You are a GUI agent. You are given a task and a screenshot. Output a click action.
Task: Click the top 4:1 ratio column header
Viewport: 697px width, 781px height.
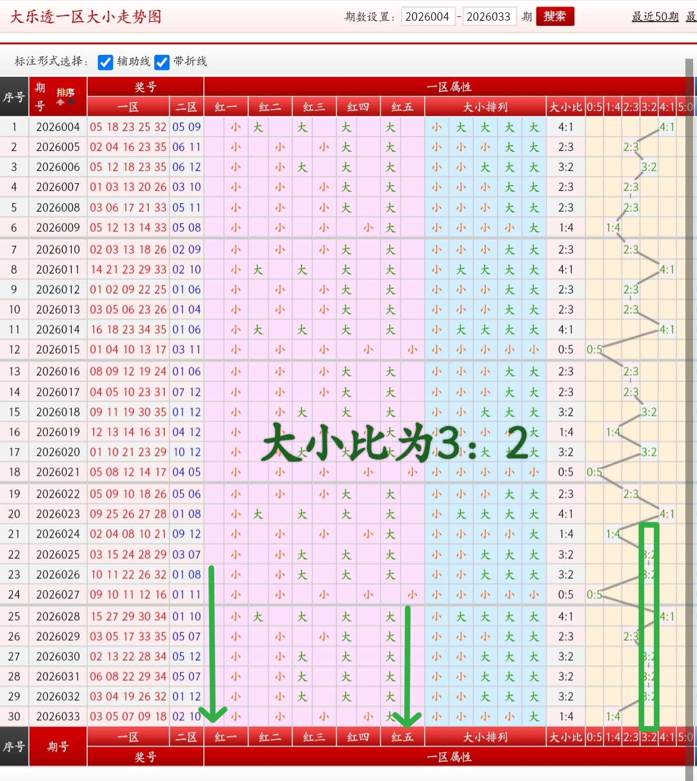[667, 107]
